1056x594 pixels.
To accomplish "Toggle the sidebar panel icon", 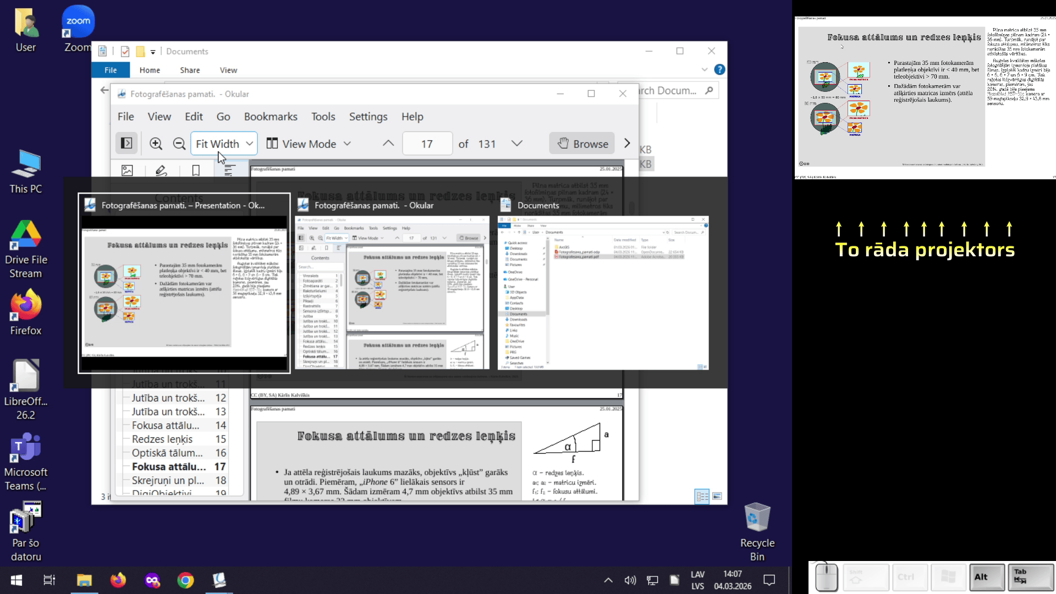I will 127,144.
